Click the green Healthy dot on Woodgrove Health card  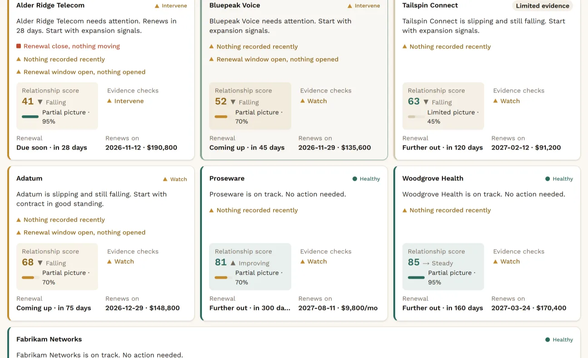548,179
